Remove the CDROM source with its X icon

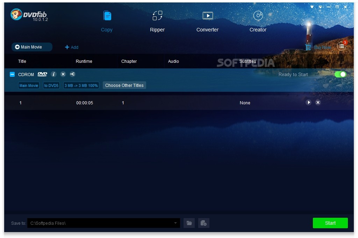coord(63,74)
